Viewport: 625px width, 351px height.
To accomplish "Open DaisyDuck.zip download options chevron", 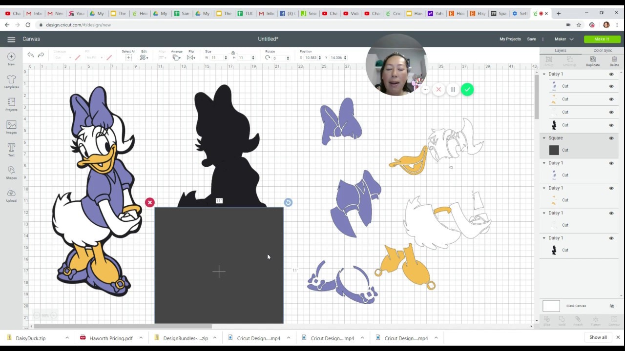I will (67, 338).
